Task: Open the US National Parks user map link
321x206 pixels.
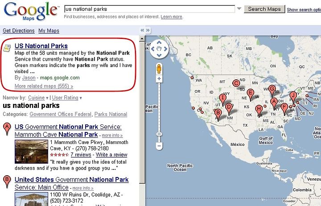Action: click(41, 46)
